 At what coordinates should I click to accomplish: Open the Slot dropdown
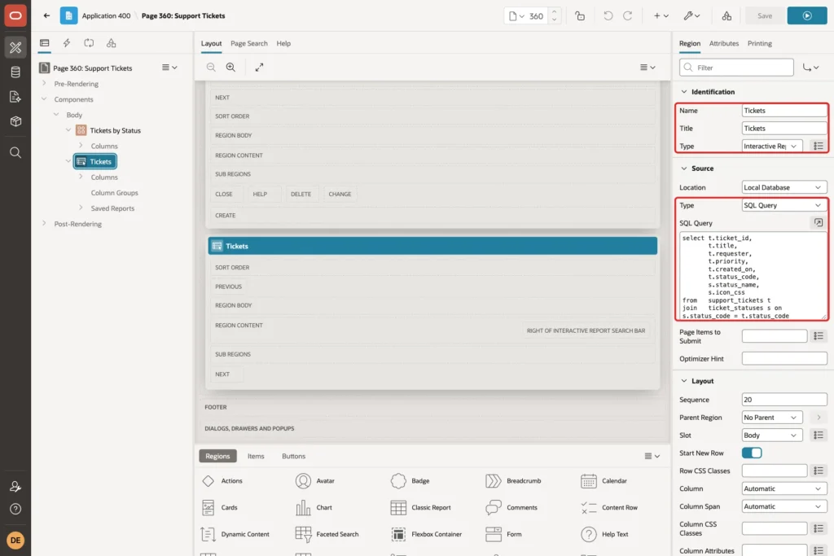[x=772, y=436]
